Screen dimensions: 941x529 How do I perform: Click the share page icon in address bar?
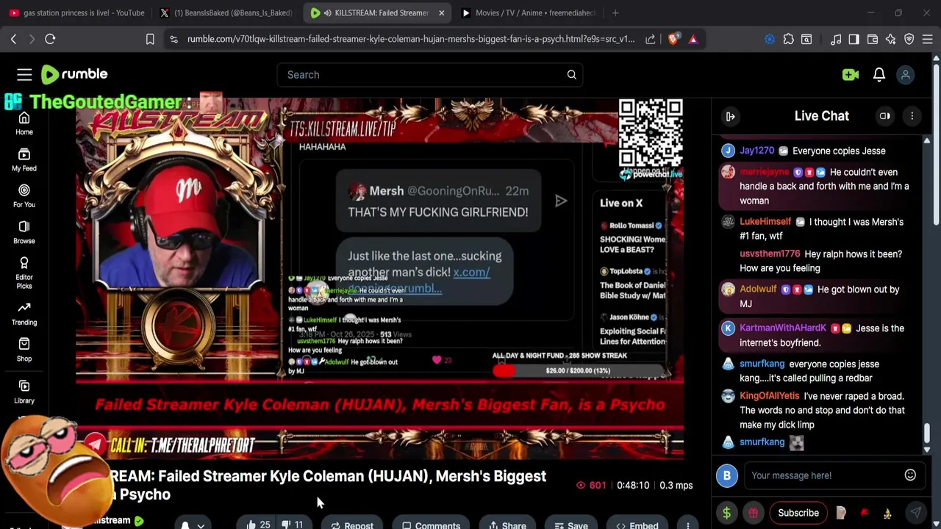click(x=651, y=39)
